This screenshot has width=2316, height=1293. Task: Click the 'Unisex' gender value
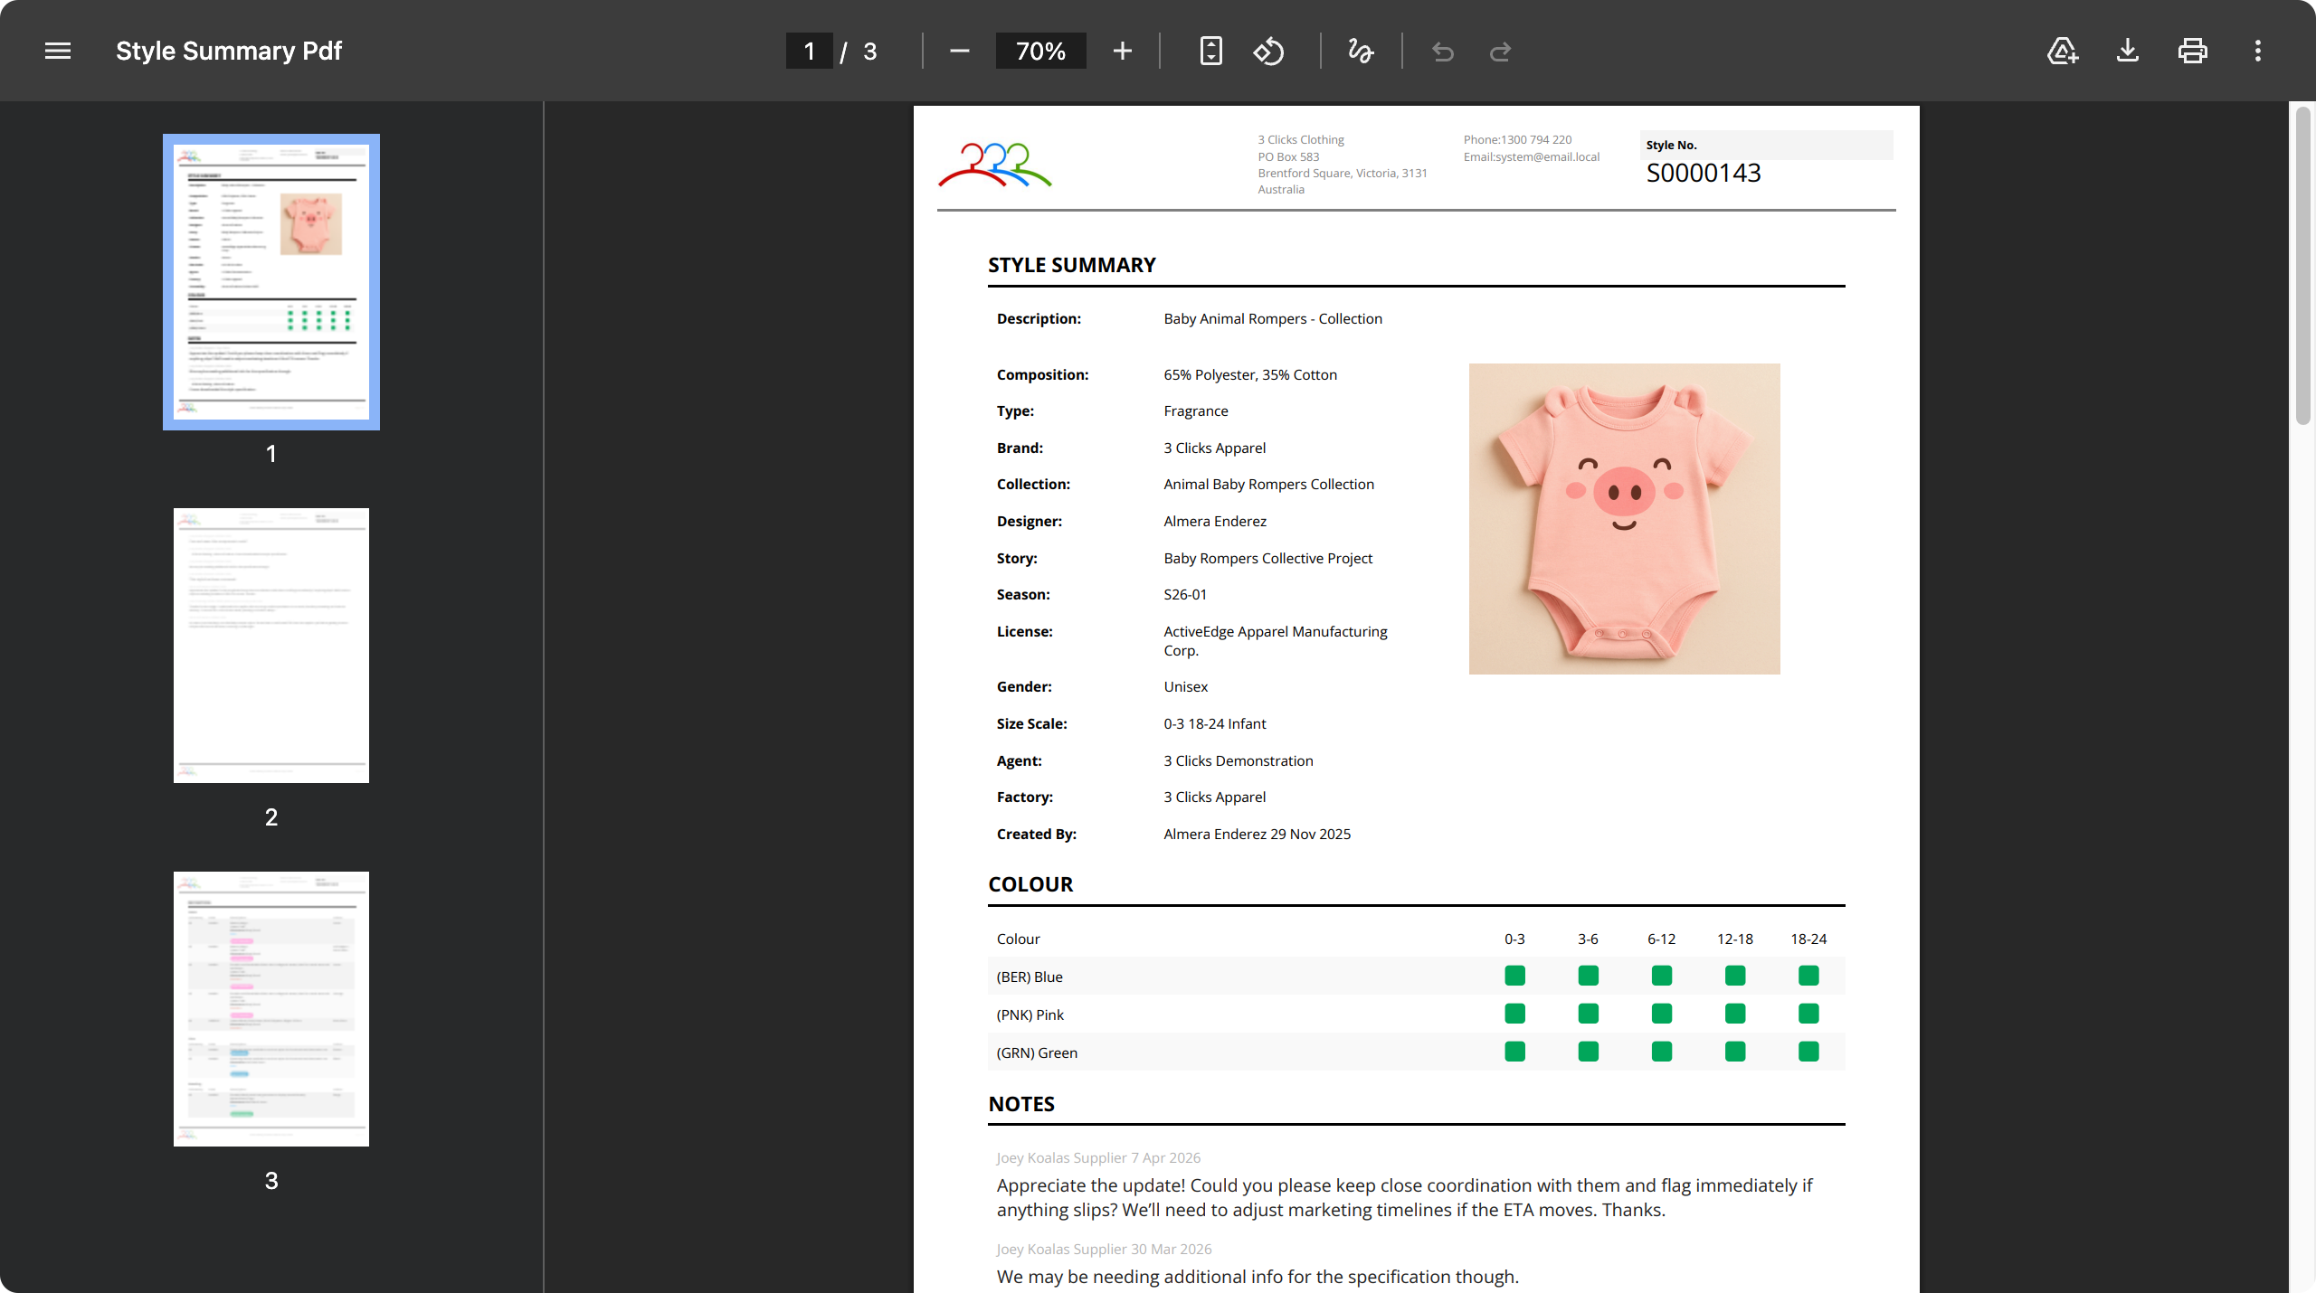1185,686
